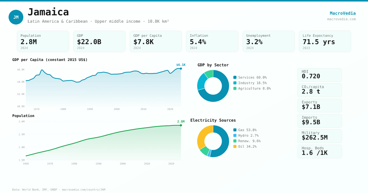Click the Hosp. Beds tile
This screenshot has height=193, width=368.
pos(320,151)
